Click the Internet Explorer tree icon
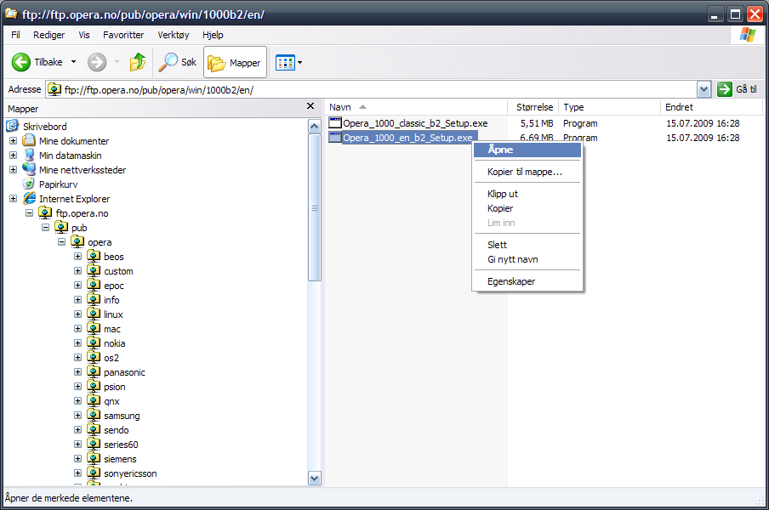The image size is (769, 510). click(30, 198)
